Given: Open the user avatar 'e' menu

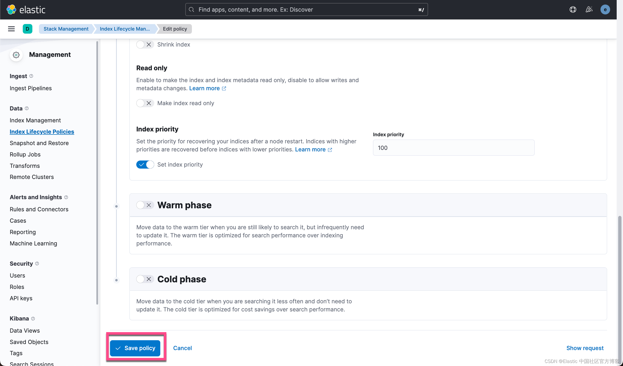Looking at the screenshot, I should (x=605, y=10).
